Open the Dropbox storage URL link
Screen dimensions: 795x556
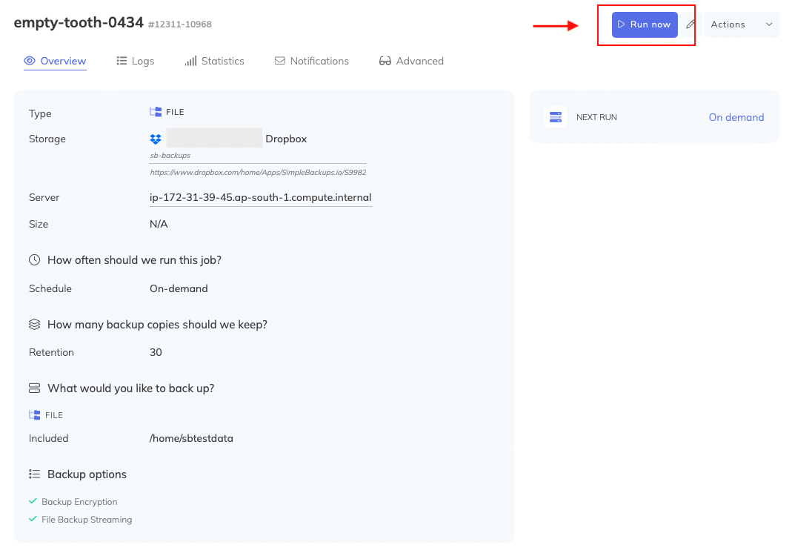(x=258, y=172)
